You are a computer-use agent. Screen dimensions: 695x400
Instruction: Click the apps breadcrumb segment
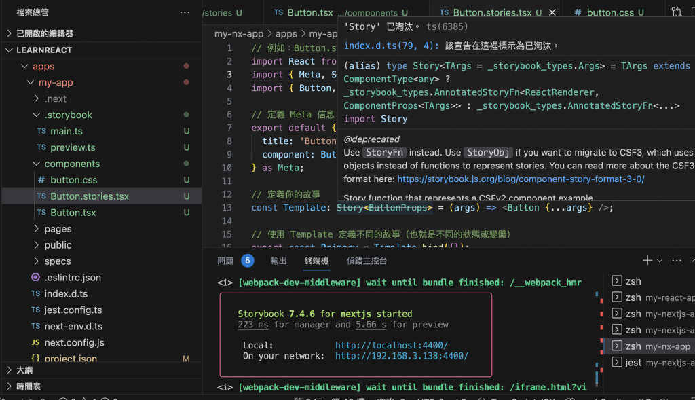pos(286,34)
